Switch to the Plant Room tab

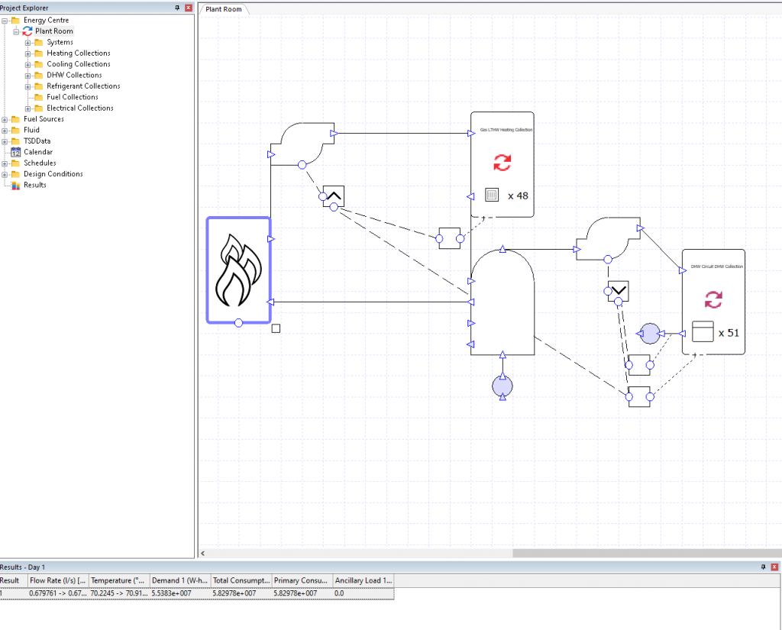[222, 9]
